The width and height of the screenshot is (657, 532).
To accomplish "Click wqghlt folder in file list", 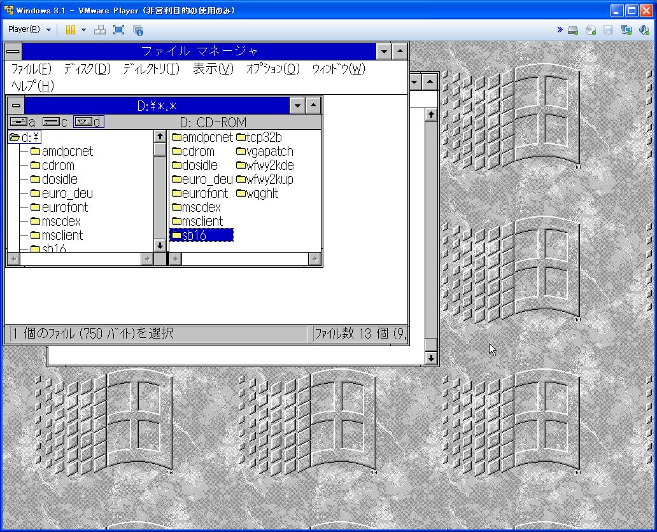I will coord(257,193).
